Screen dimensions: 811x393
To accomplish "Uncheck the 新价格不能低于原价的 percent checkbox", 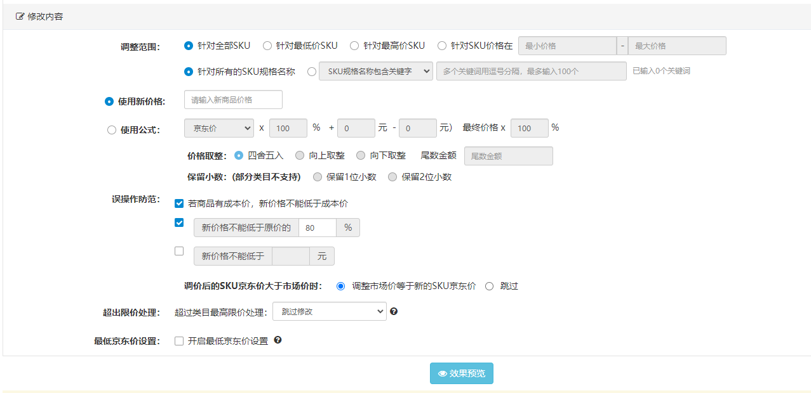I will [x=179, y=222].
